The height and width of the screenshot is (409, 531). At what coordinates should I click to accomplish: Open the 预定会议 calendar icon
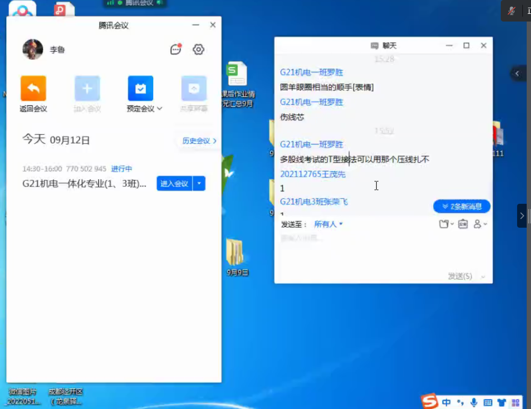(140, 88)
